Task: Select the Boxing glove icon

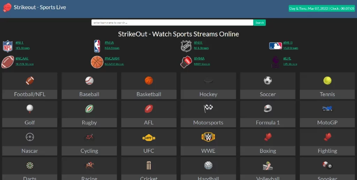Action: 268,137
